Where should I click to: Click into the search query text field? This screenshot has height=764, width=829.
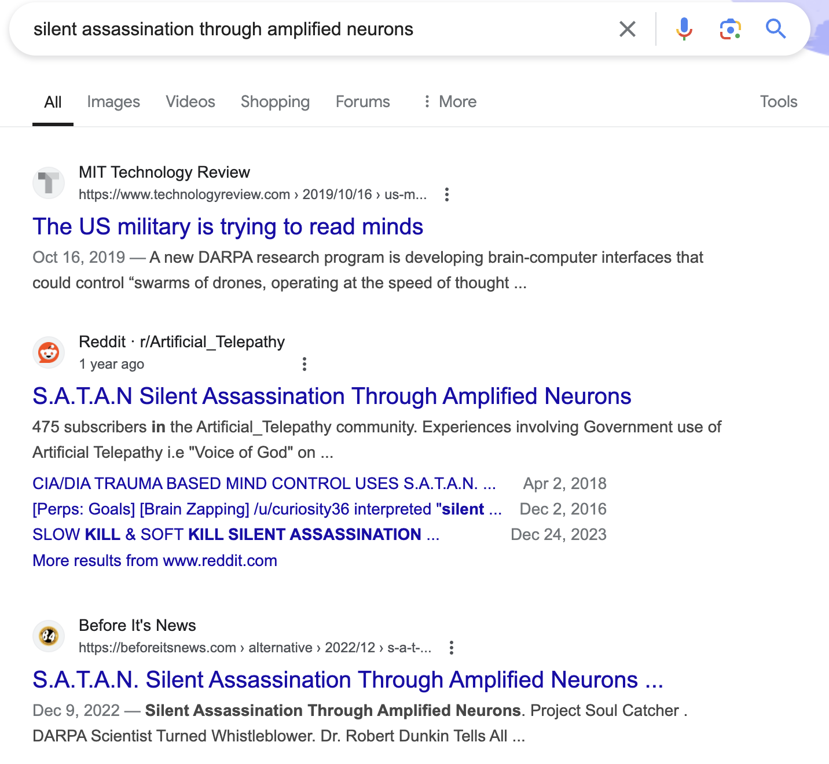pyautogui.click(x=289, y=29)
